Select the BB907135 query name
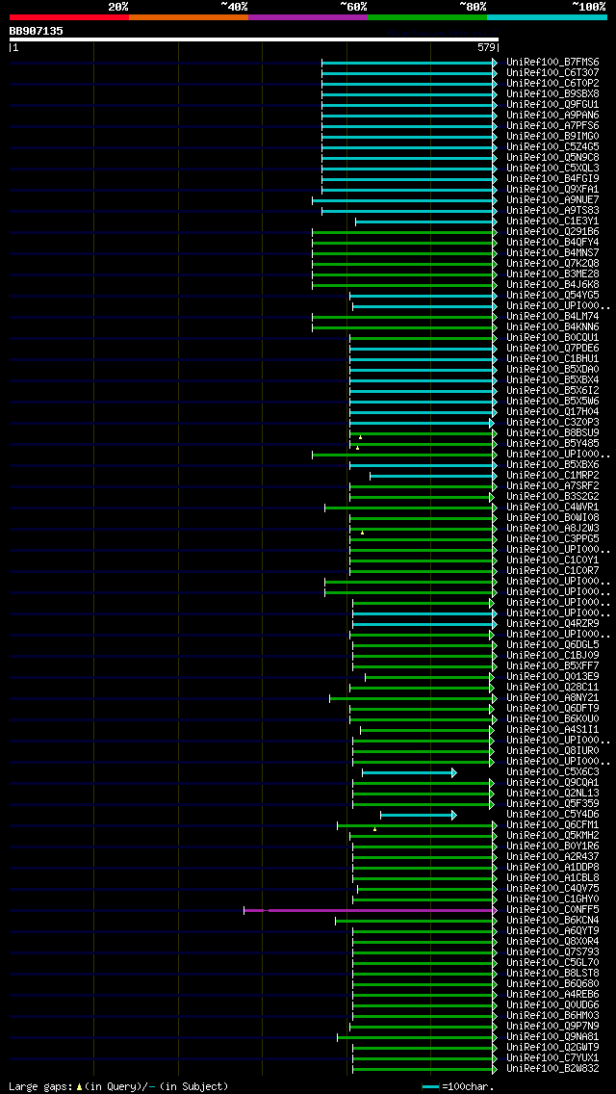The image size is (616, 1094). pyautogui.click(x=37, y=31)
